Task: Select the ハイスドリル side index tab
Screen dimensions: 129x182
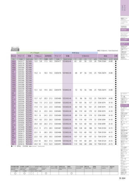Action: click(125, 22)
